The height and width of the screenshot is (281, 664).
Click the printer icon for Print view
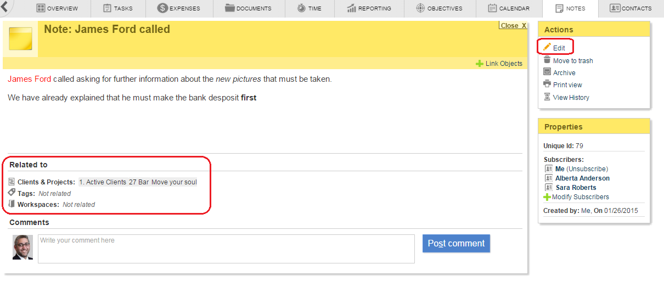547,85
